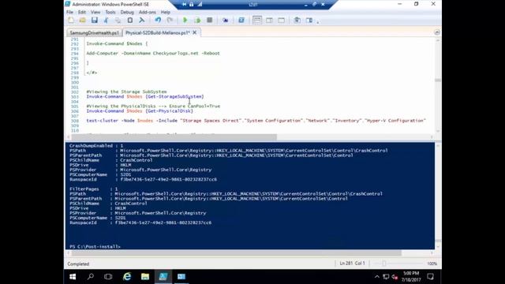Adjust the zoom slider in status bar

tap(384, 263)
